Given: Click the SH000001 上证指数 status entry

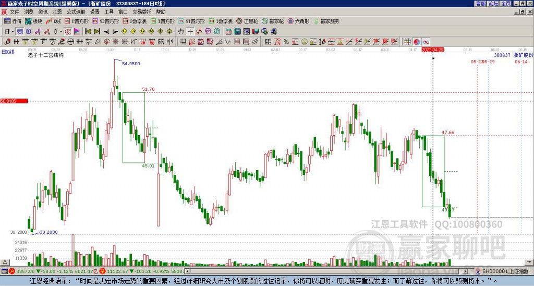Looking at the screenshot, I should click(505, 271).
